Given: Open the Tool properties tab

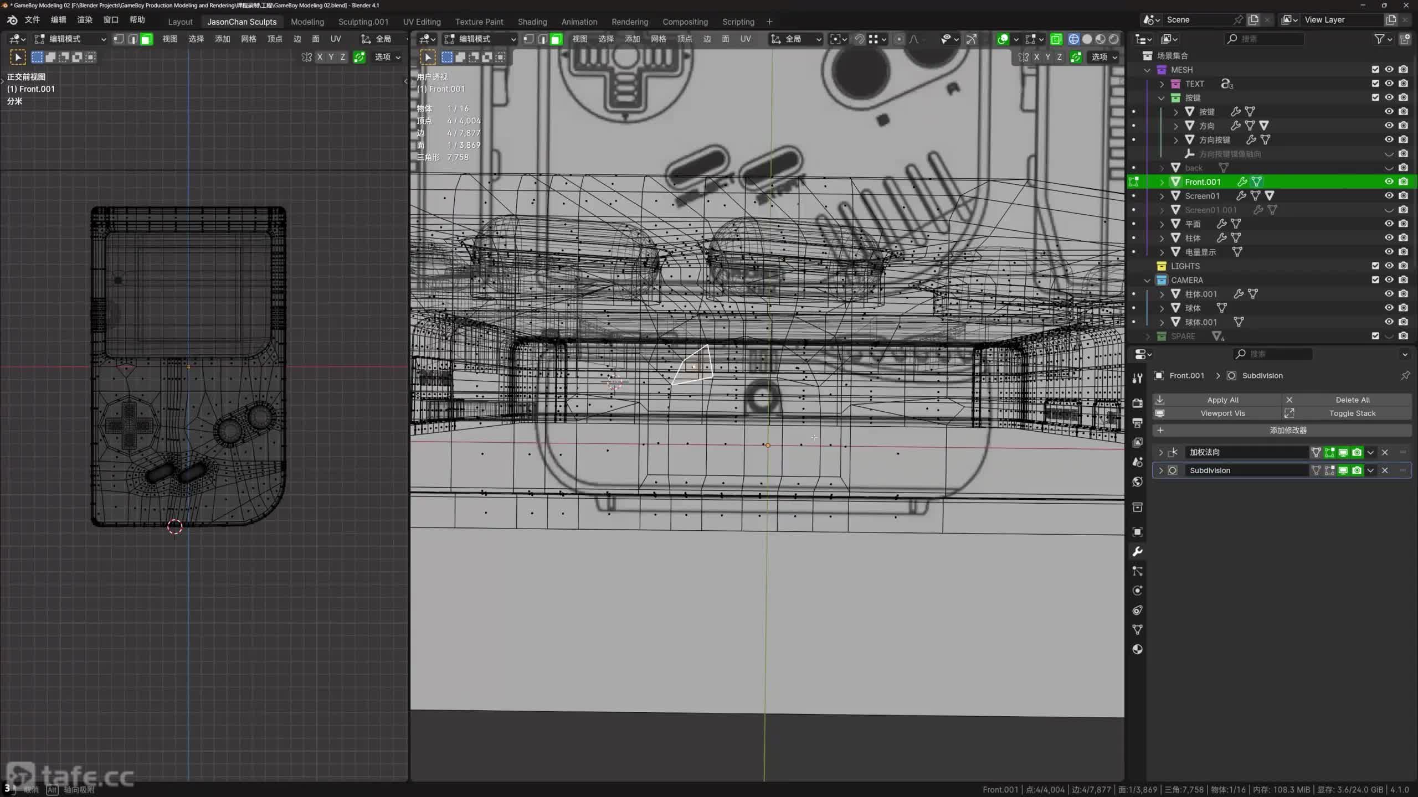Looking at the screenshot, I should [x=1137, y=378].
